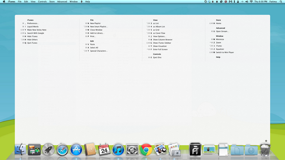Click 'Add to Library...' entry

pyautogui.click(x=97, y=33)
